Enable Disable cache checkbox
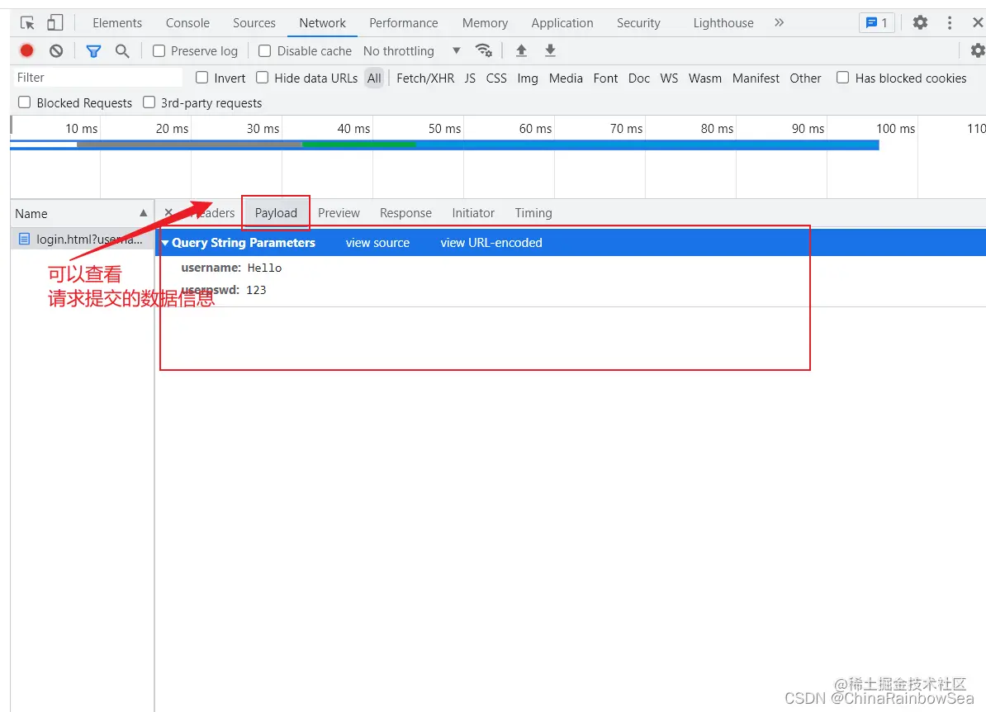The width and height of the screenshot is (986, 712). 265,51
